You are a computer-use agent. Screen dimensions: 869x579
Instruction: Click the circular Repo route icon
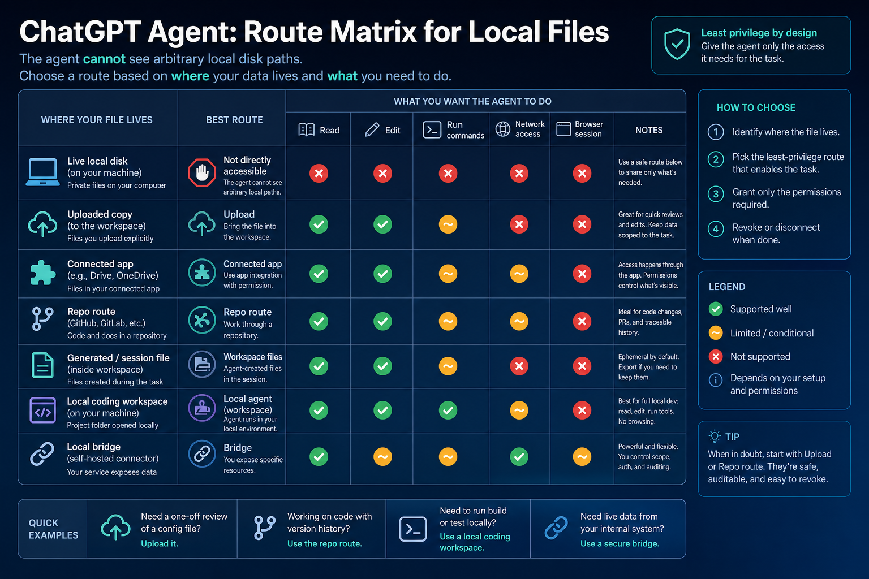(x=202, y=321)
